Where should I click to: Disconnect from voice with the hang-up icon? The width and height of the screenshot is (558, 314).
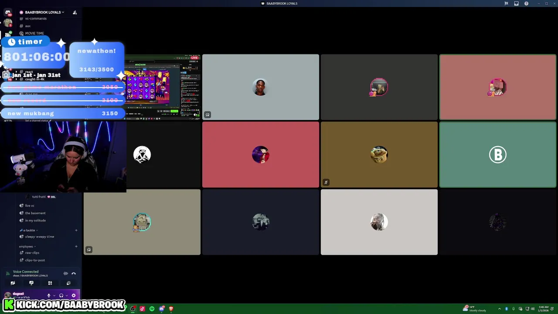74,273
